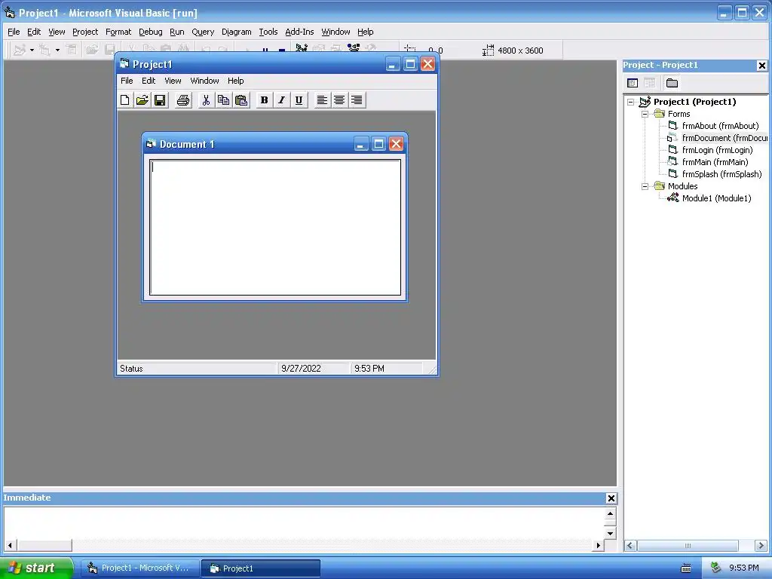Open the Tools menu in Visual Basic
Image resolution: width=772 pixels, height=579 pixels.
[x=268, y=32]
